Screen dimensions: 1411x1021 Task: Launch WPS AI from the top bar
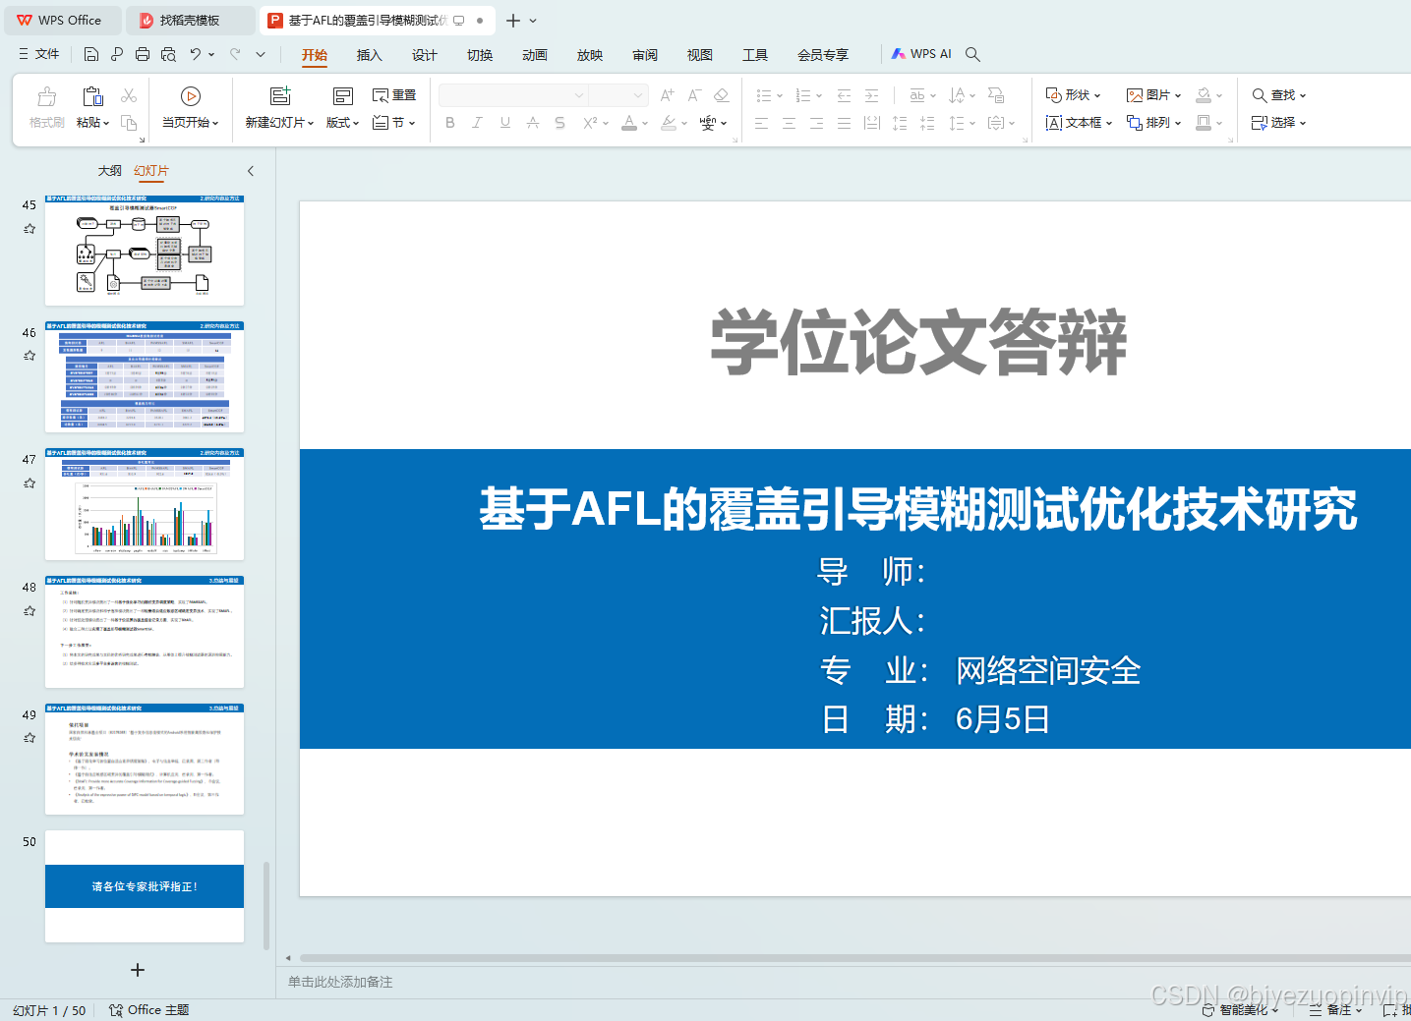coord(921,53)
